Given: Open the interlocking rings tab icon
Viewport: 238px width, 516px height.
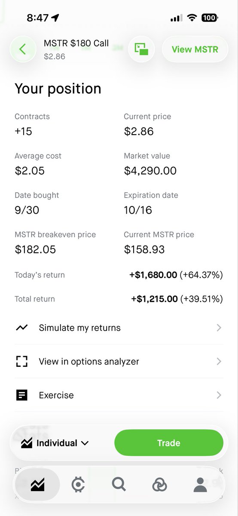Looking at the screenshot, I should [159, 485].
